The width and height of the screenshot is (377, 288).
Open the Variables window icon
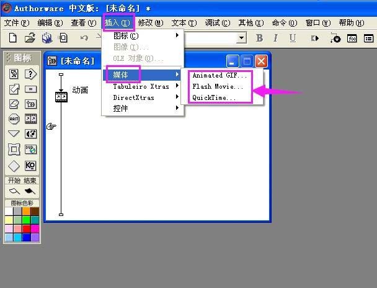point(368,38)
